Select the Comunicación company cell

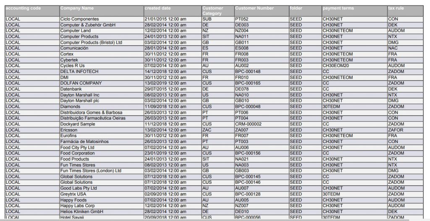tap(102, 48)
